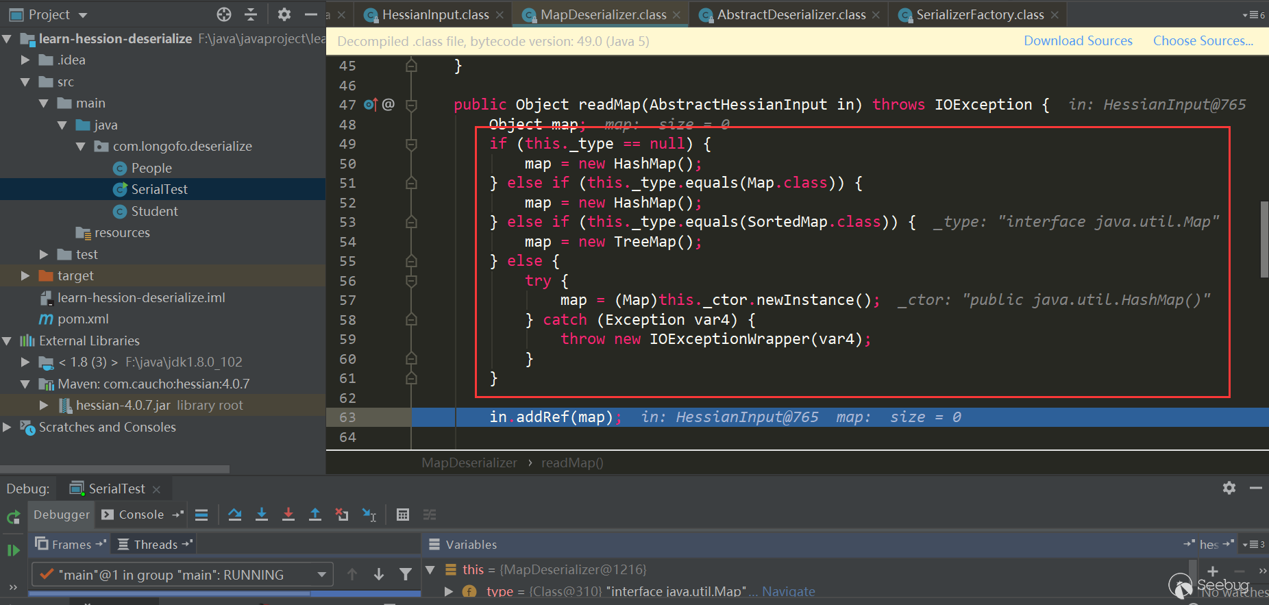
Task: Click the locate target icon in Project panel
Action: [224, 14]
